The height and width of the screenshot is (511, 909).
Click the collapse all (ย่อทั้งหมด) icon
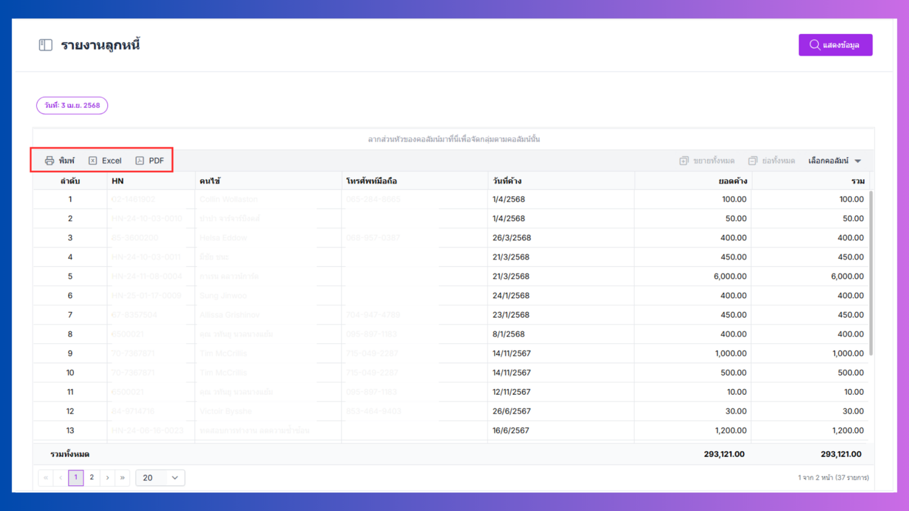coord(753,160)
